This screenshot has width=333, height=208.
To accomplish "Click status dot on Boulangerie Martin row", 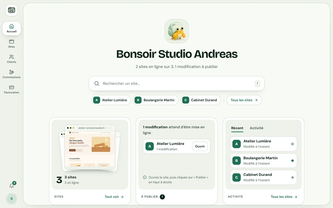I will (292, 160).
